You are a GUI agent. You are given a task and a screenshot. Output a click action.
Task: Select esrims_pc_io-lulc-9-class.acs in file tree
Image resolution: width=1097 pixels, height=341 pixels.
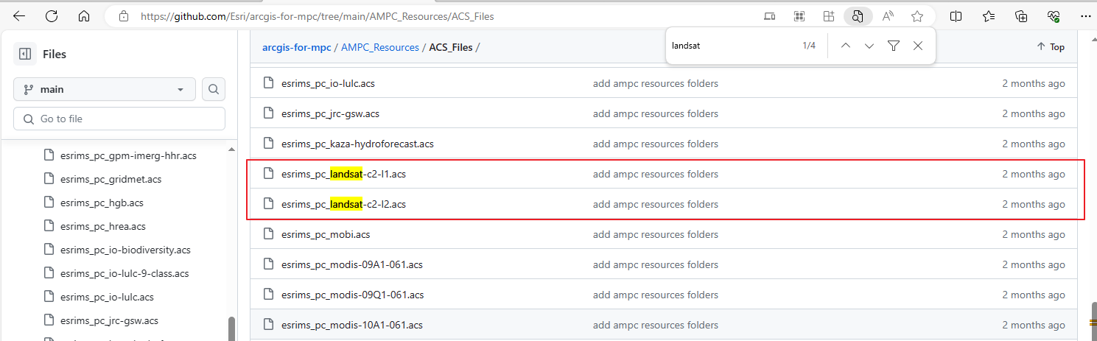[125, 273]
